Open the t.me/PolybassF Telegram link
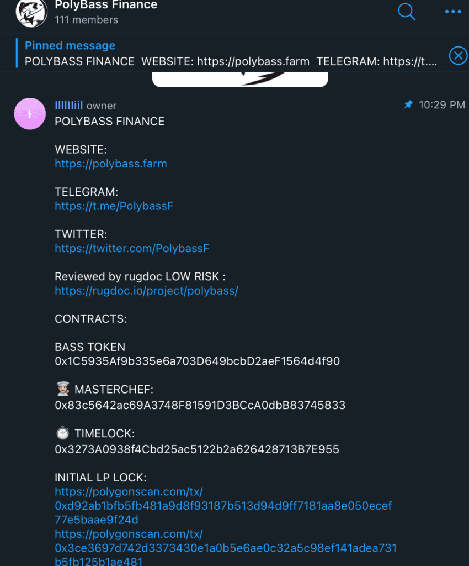Image resolution: width=469 pixels, height=566 pixels. coord(114,206)
